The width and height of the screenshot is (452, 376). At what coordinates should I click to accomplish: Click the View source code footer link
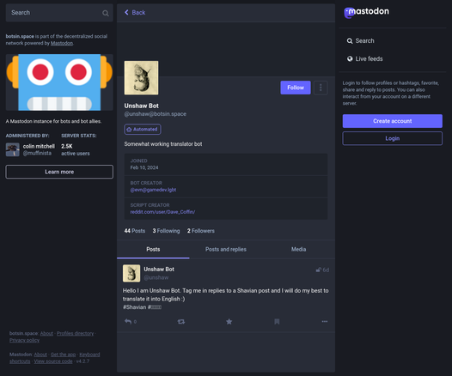point(53,361)
